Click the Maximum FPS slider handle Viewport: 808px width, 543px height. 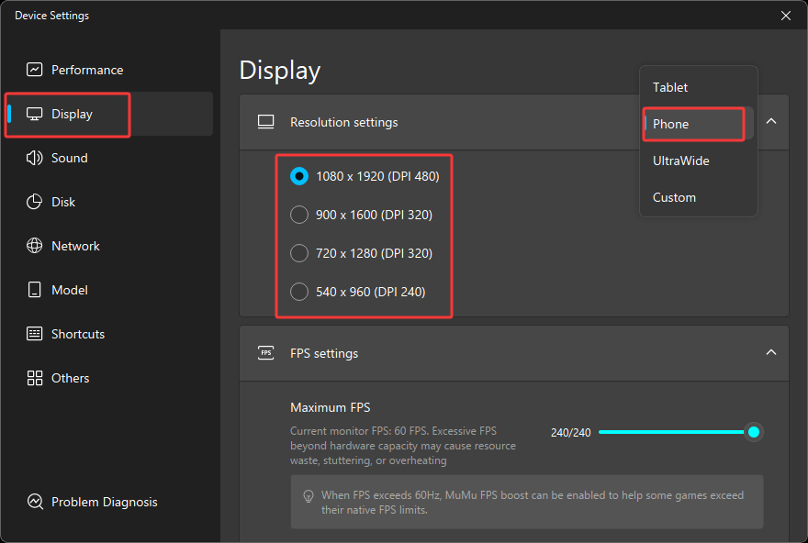pyautogui.click(x=754, y=432)
